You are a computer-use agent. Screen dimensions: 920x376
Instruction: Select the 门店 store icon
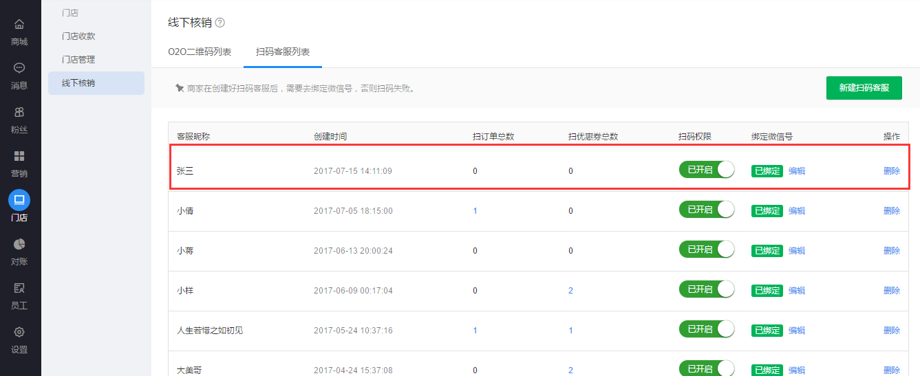coord(19,200)
